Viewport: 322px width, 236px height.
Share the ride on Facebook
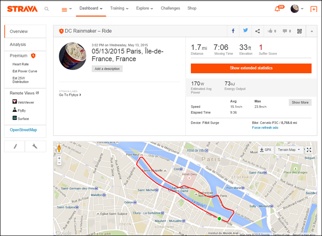coord(233,31)
